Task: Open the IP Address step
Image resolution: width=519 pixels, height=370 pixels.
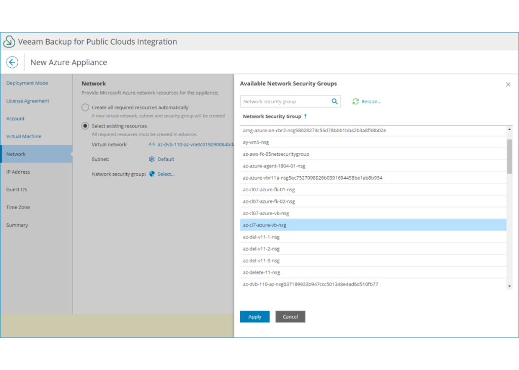Action: 18,172
